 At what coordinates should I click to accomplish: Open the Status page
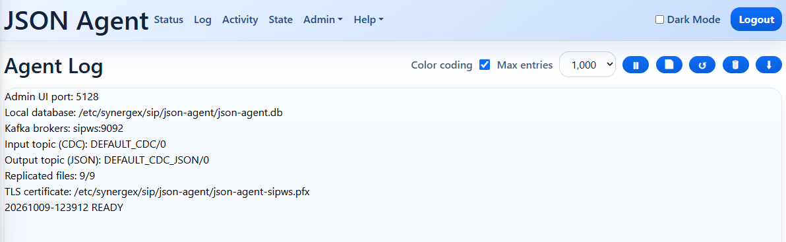click(x=168, y=20)
